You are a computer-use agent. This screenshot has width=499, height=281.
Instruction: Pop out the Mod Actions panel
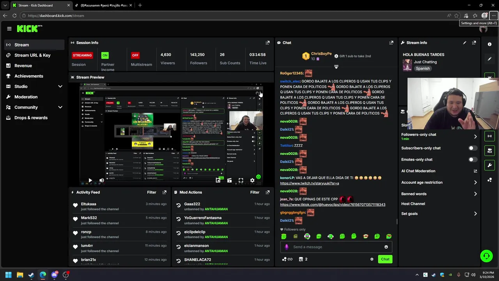tap(267, 192)
